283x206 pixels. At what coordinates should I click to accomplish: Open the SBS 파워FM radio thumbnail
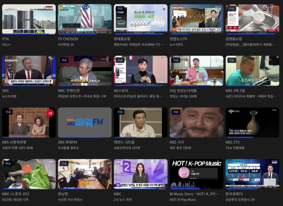coord(85,122)
